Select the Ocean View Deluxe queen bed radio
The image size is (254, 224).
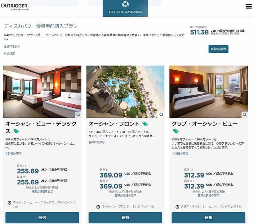[10, 203]
